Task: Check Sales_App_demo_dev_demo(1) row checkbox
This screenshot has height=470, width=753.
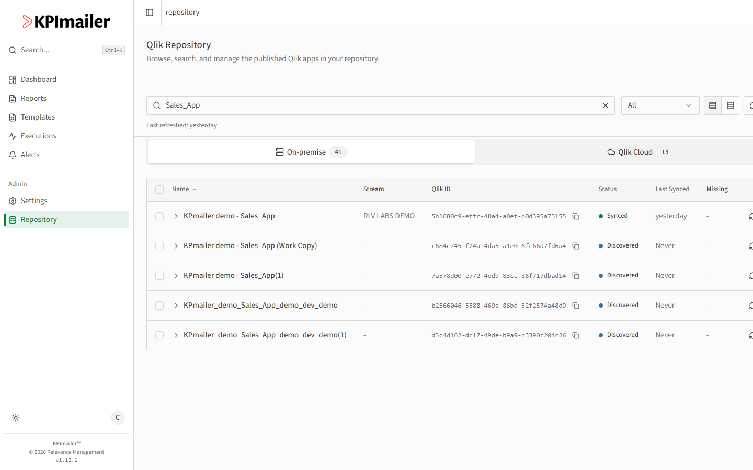Action: point(159,335)
